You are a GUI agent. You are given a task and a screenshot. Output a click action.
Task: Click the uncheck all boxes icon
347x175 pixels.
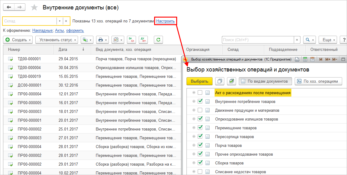coord(220,81)
